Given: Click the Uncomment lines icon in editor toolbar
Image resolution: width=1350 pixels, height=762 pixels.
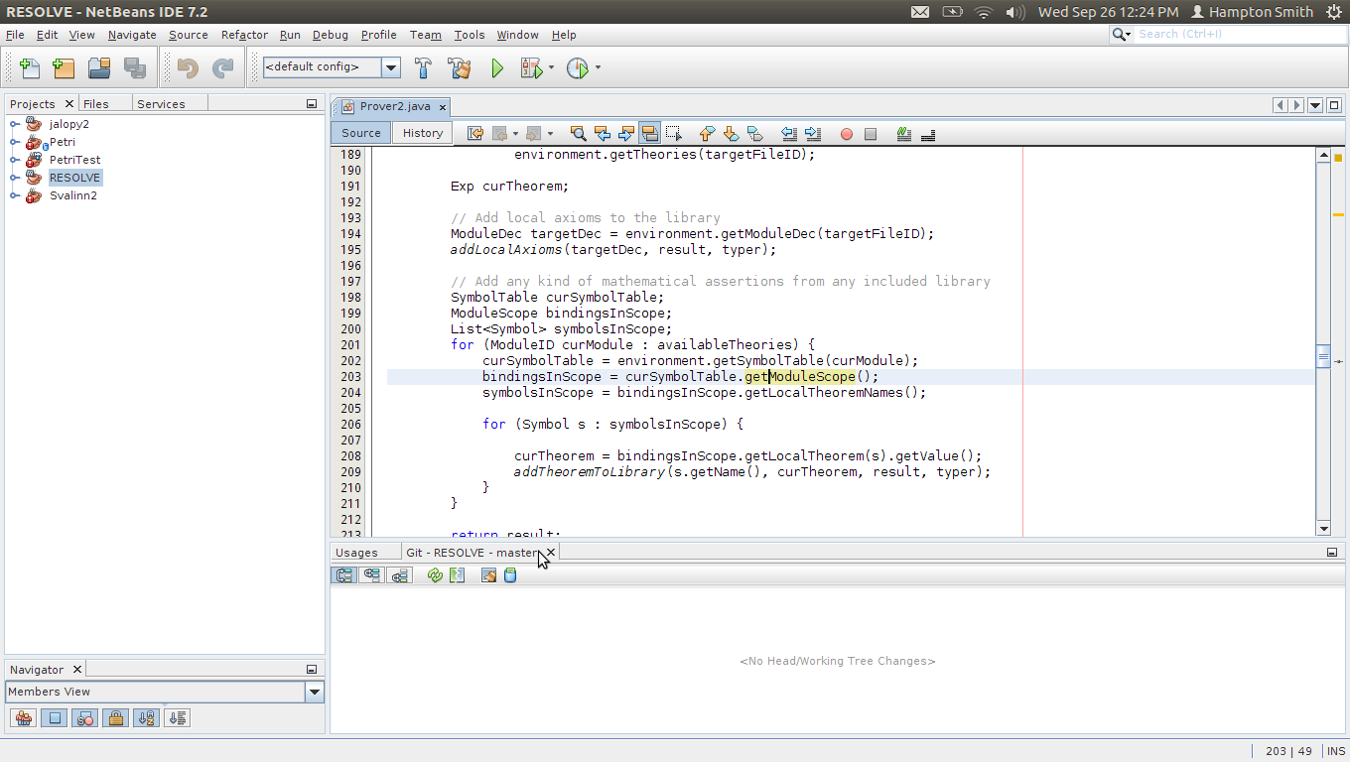Looking at the screenshot, I should (x=928, y=134).
